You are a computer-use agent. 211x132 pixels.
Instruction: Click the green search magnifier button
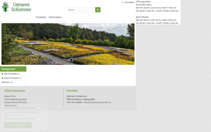(x=98, y=10)
